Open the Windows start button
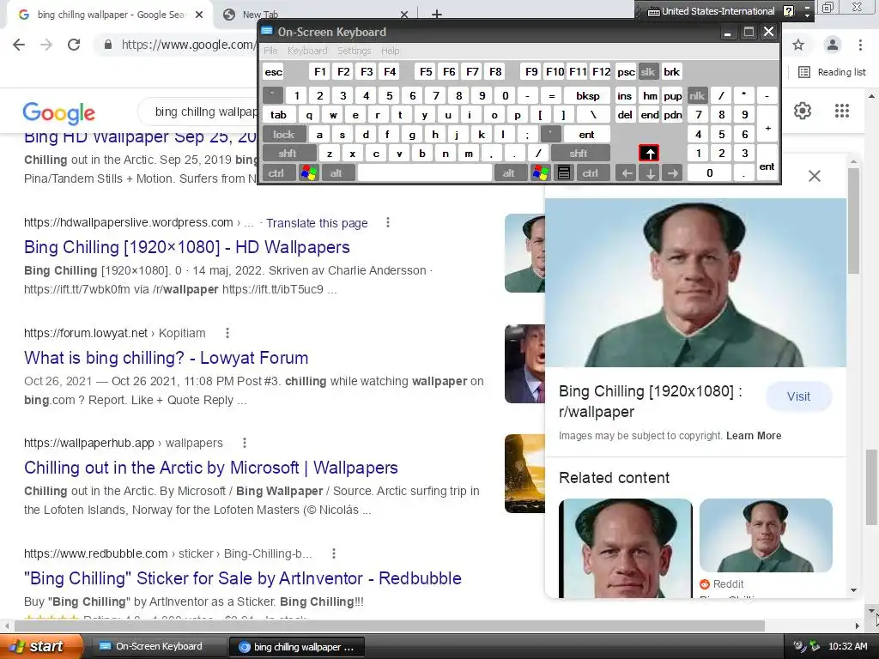 coord(41,647)
